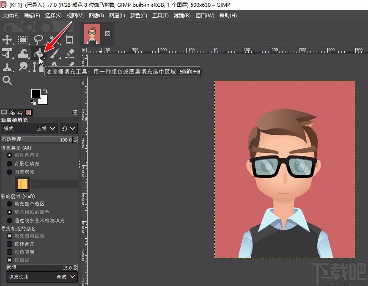368x286 pixels.
Task: Choose the Free Select lasso tool
Action: coord(38,40)
